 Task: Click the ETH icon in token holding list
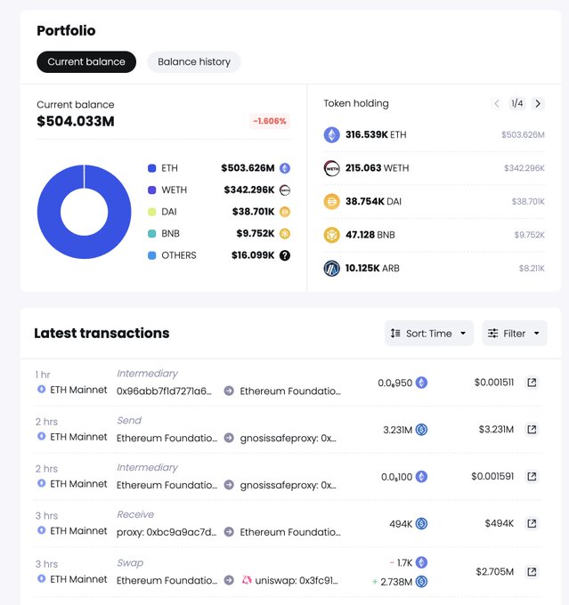point(331,134)
